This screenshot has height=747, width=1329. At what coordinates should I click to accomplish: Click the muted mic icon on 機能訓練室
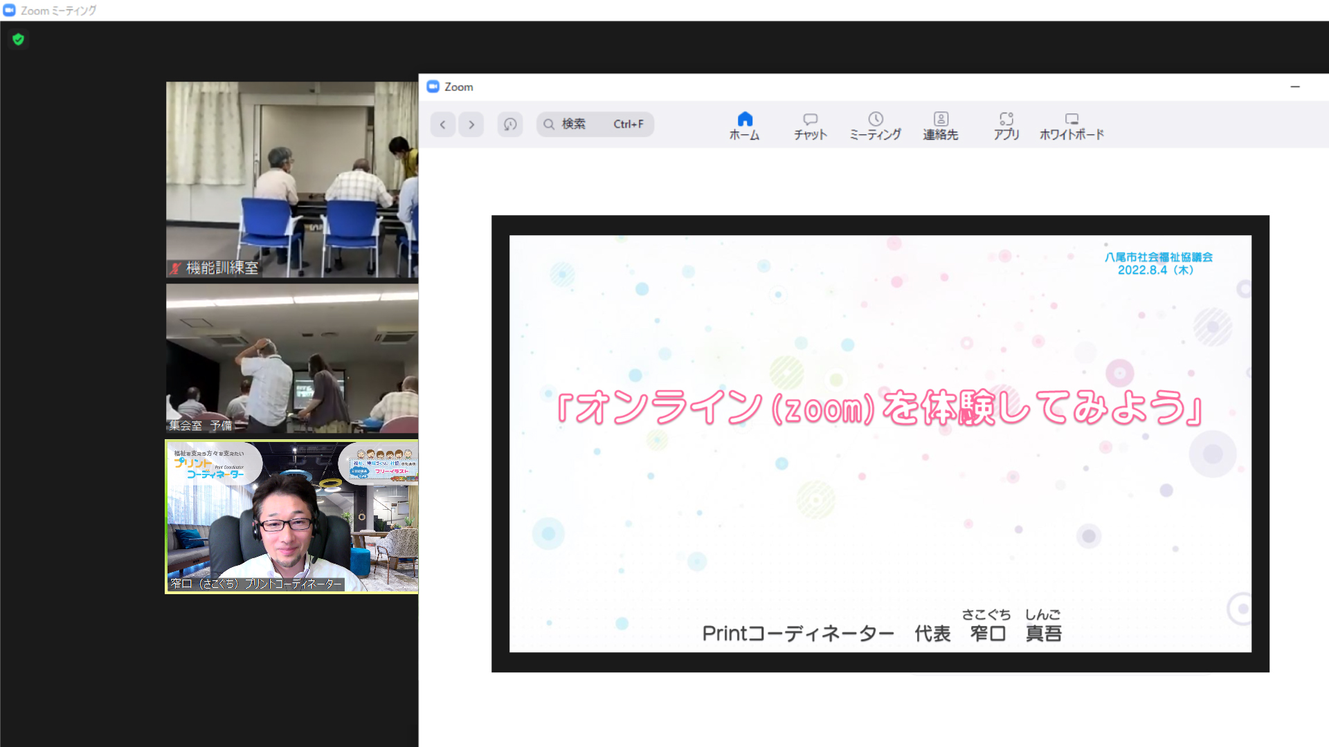176,268
